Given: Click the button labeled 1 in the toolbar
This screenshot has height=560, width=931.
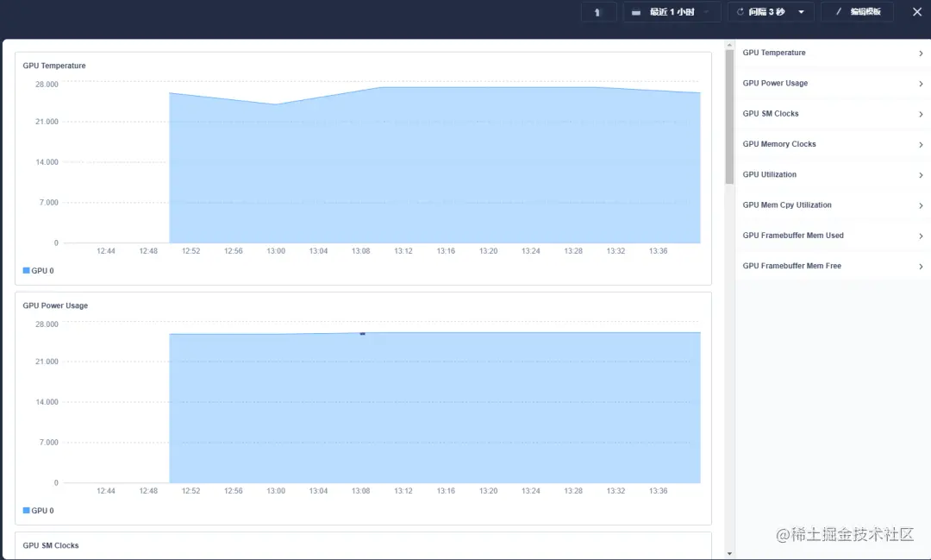Looking at the screenshot, I should coord(598,12).
